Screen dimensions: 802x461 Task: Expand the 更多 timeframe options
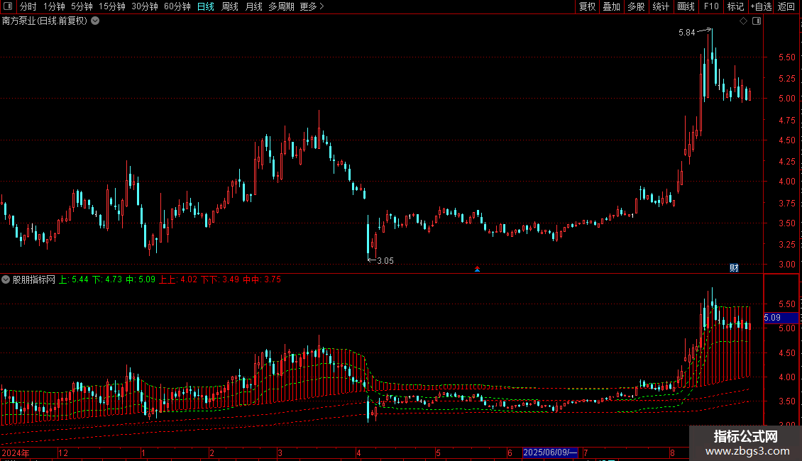(x=312, y=6)
